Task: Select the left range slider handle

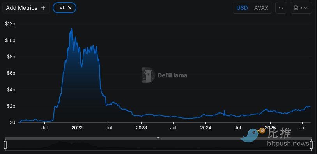Action: pos(5,145)
